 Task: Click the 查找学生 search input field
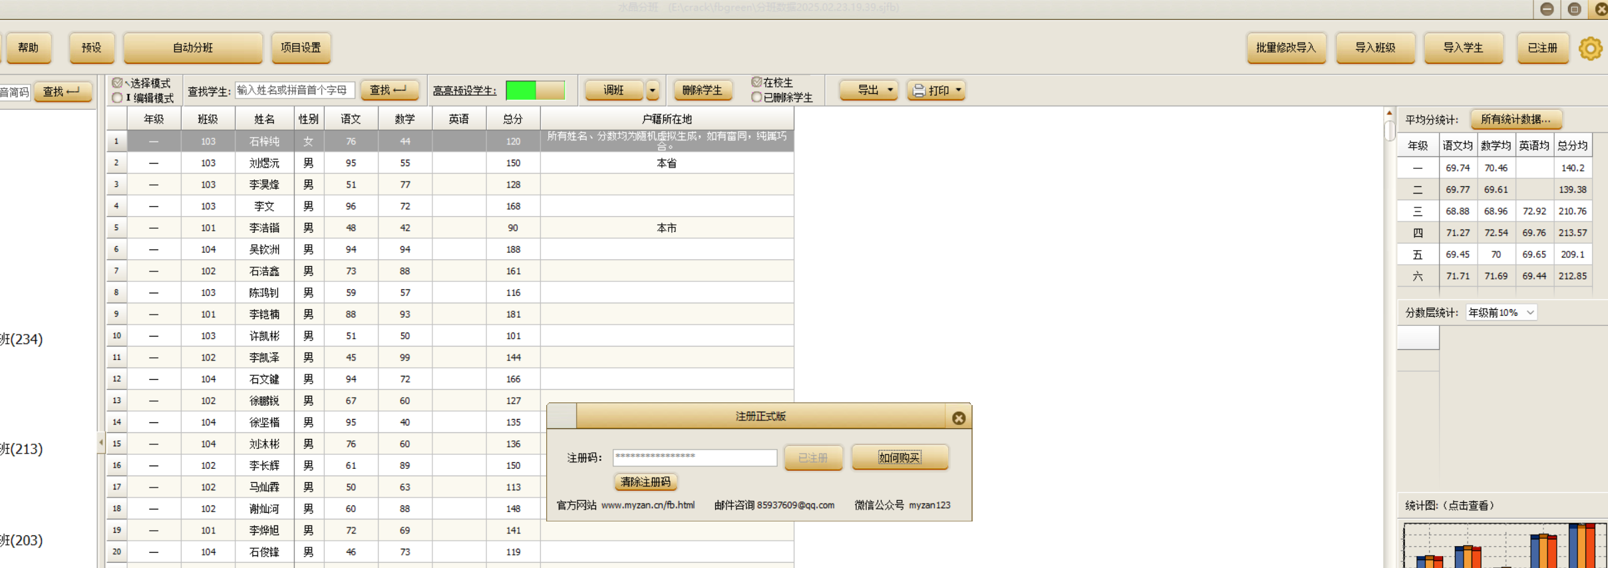tap(295, 90)
